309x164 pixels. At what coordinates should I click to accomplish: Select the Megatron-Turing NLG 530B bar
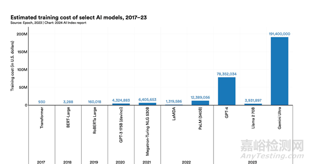pyautogui.click(x=147, y=104)
